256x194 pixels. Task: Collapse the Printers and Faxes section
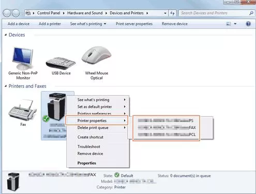coord(6,86)
